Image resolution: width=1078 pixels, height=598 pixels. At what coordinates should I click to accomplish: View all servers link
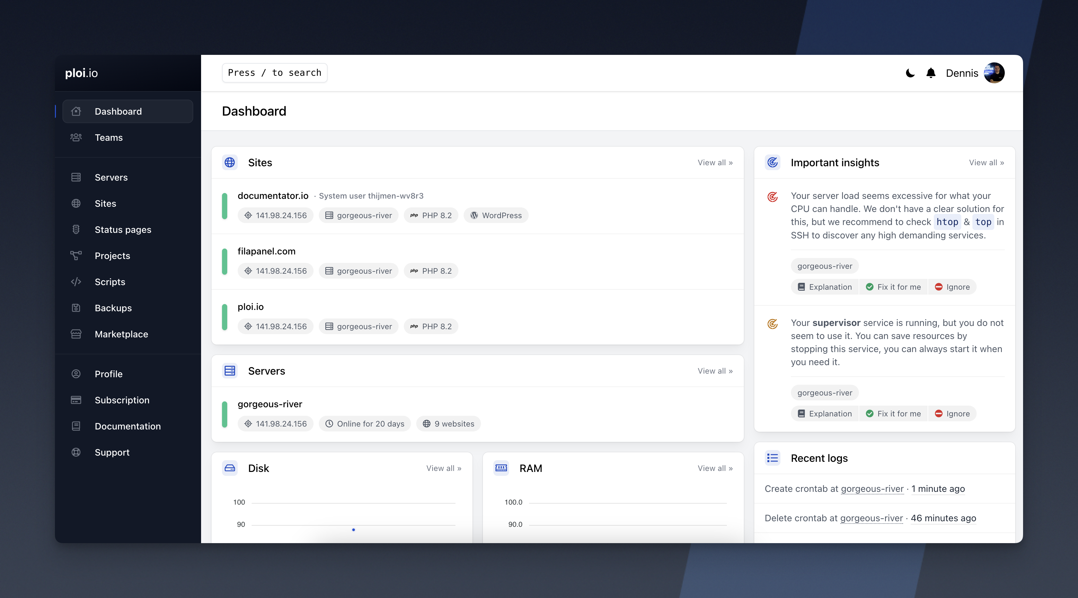[715, 371]
